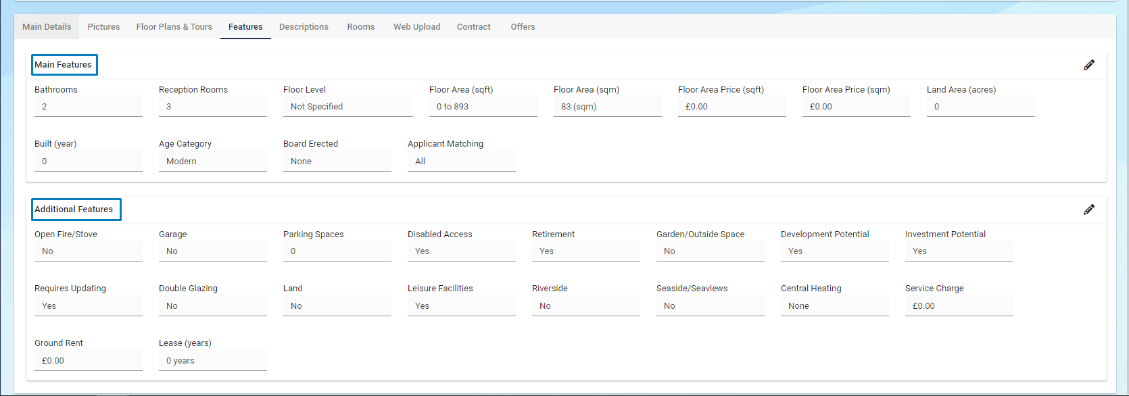Viewport: 1129px width, 396px height.
Task: Click the Disabled Access field 'Yes'
Action: pyautogui.click(x=462, y=251)
